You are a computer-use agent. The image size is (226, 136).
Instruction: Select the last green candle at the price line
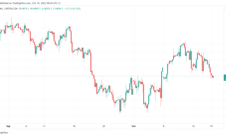pyautogui.click(x=213, y=77)
